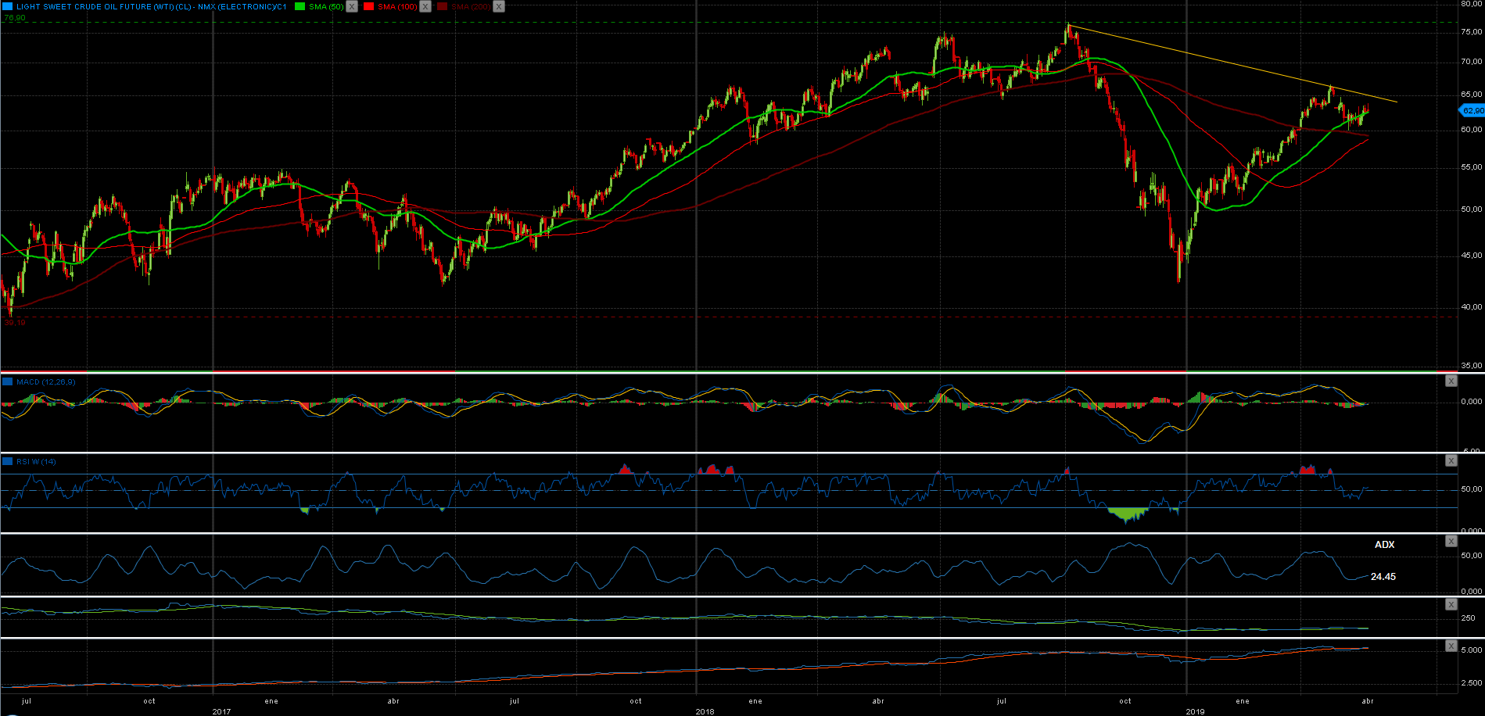Remove the SMA (100) indicator

coord(425,6)
